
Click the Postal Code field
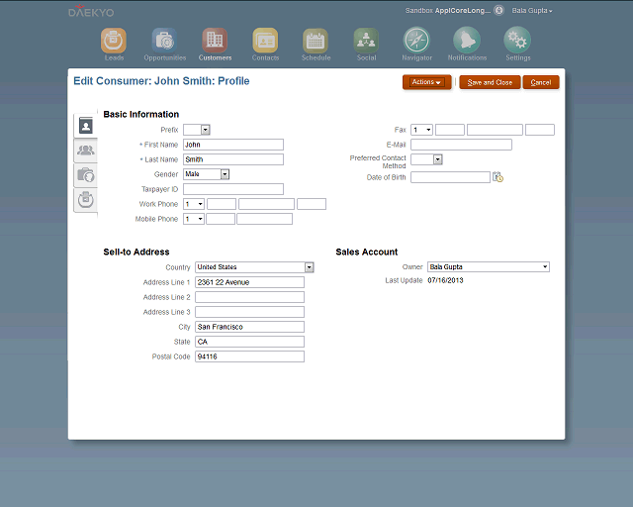[249, 356]
